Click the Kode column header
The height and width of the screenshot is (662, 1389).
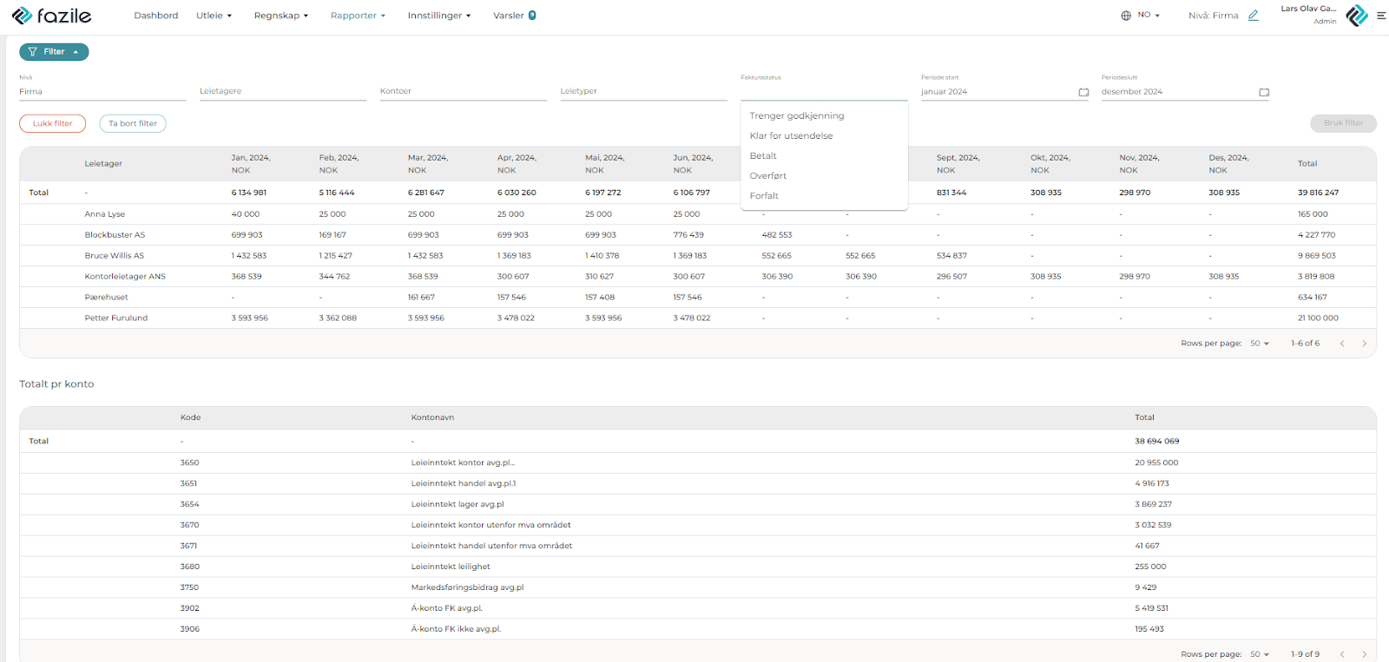click(190, 417)
